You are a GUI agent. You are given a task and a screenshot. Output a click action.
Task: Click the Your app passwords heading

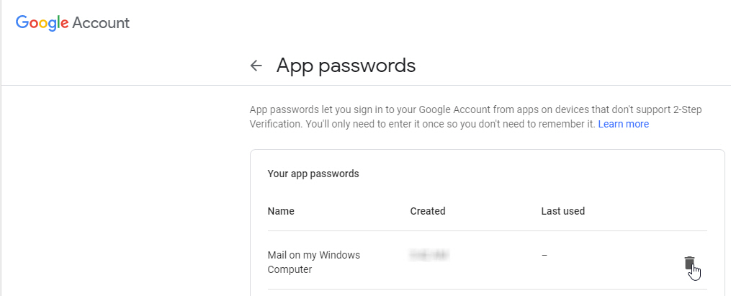coord(313,174)
